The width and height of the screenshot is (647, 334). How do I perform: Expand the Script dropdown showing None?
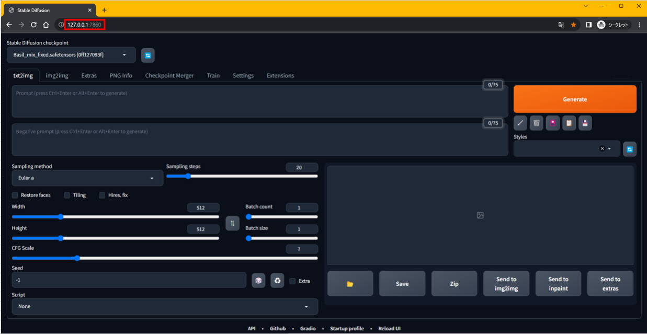tap(164, 306)
